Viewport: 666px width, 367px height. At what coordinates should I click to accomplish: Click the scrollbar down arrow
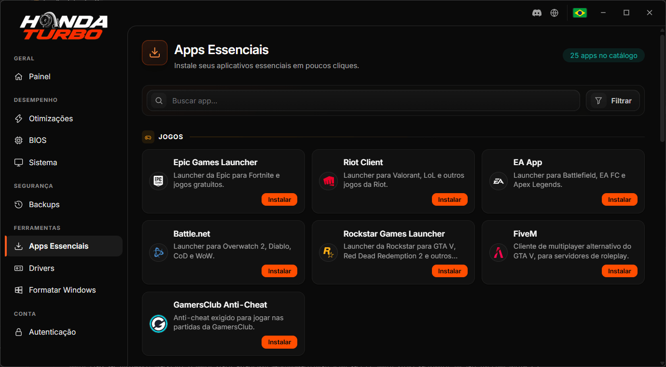662,363
